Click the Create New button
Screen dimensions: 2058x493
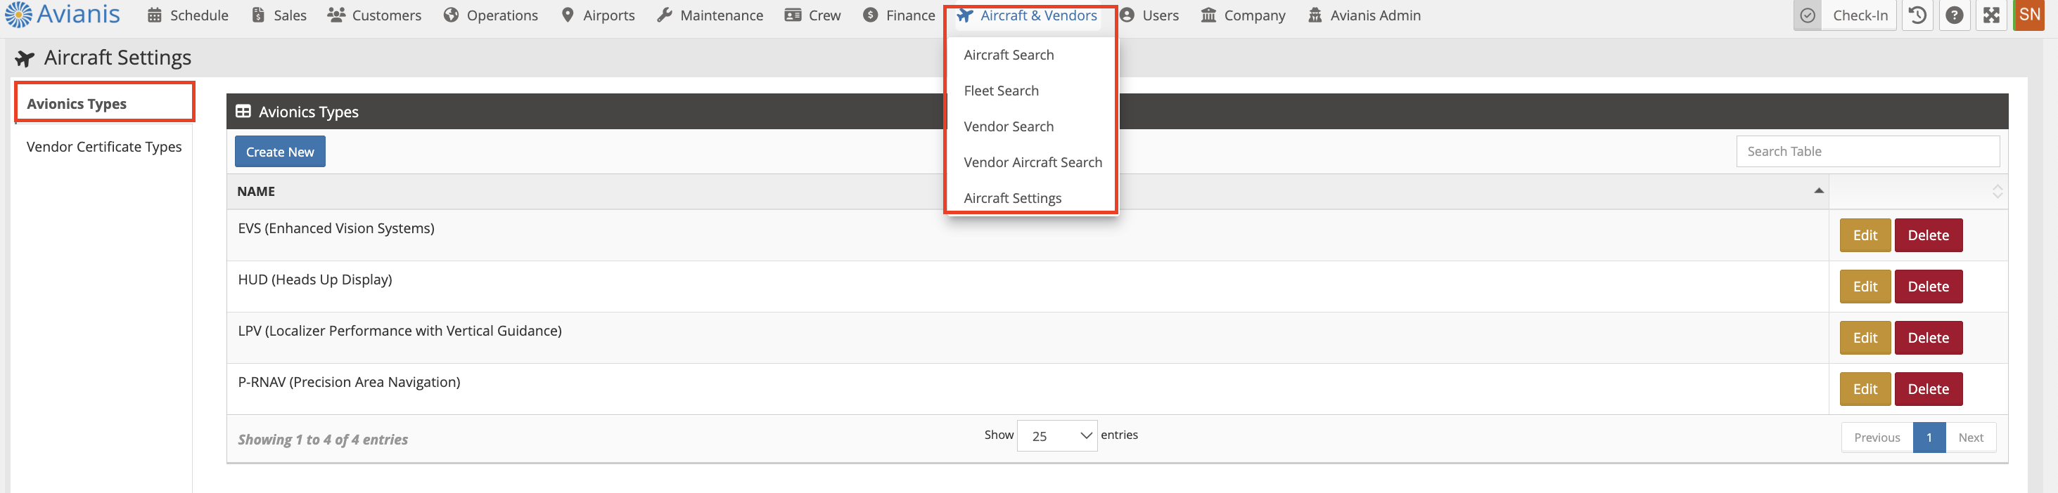pyautogui.click(x=281, y=152)
